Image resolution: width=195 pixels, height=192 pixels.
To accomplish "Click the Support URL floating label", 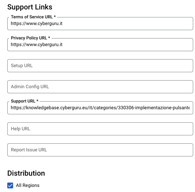I will tap(25, 101).
